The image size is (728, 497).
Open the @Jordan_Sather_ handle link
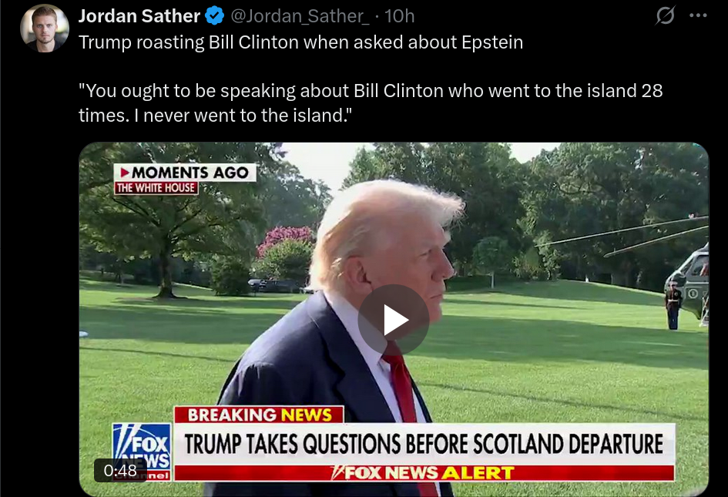(300, 16)
